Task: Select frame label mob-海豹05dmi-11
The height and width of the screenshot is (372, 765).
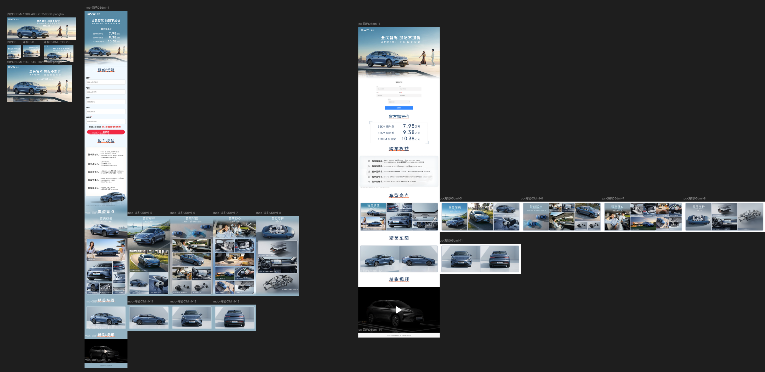Action: tap(140, 301)
